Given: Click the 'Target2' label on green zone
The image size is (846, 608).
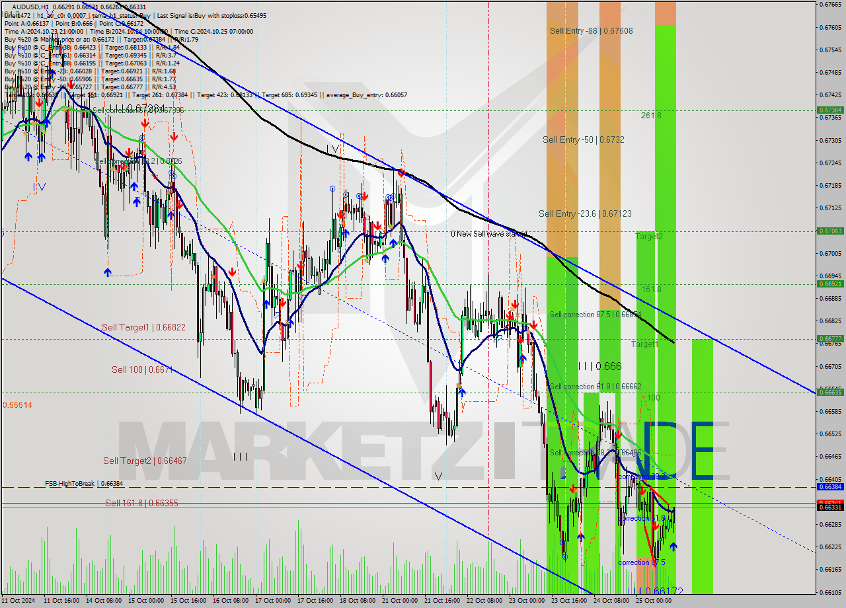Looking at the screenshot, I should (x=649, y=236).
